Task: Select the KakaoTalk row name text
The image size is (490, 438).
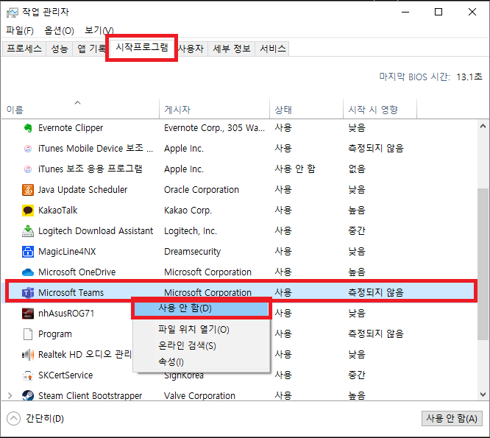Action: tap(58, 211)
